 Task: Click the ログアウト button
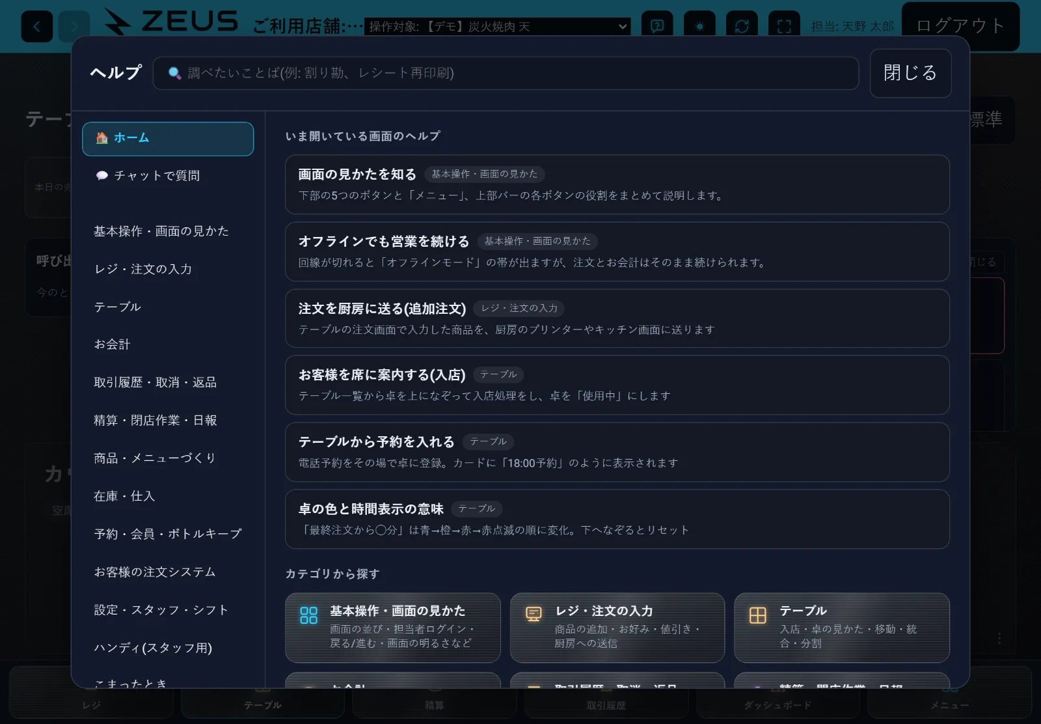coord(960,26)
